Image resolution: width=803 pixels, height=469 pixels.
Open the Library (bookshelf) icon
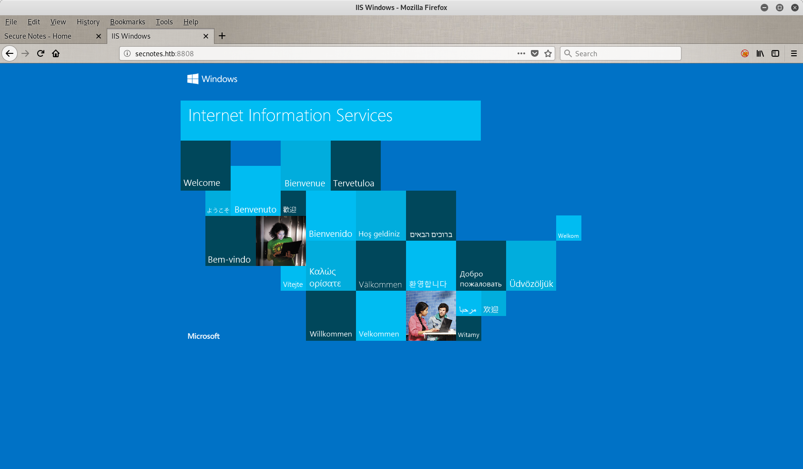pos(760,53)
